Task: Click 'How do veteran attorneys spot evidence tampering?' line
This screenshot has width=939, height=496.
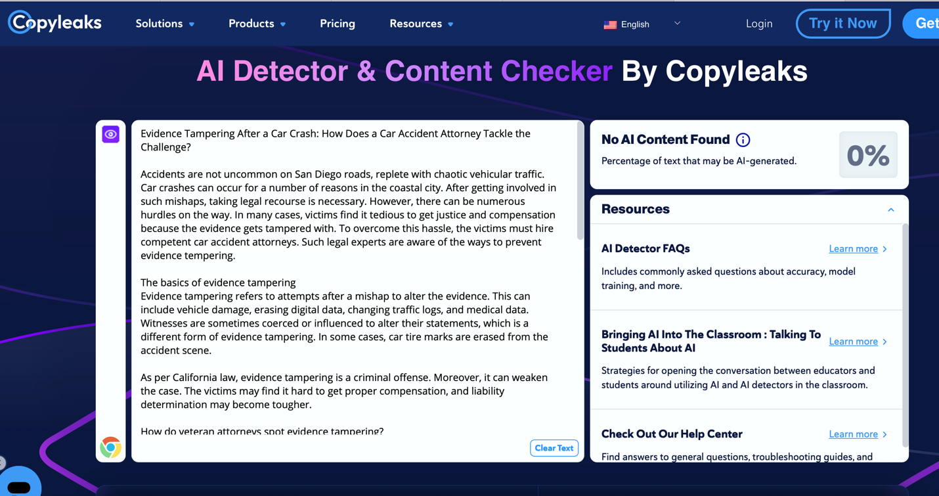Action: coord(262,431)
